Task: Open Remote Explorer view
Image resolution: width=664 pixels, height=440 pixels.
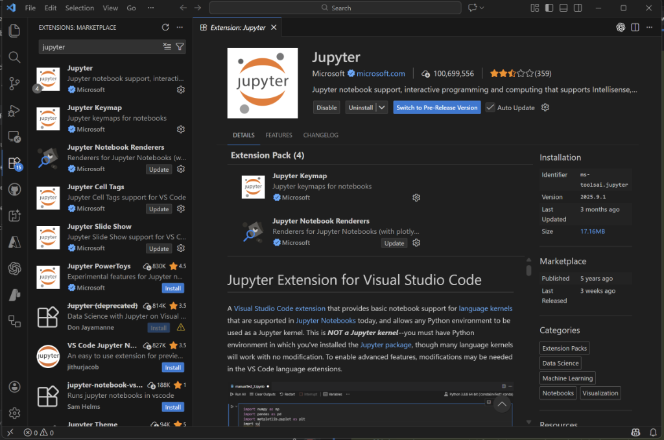Action: point(14,137)
